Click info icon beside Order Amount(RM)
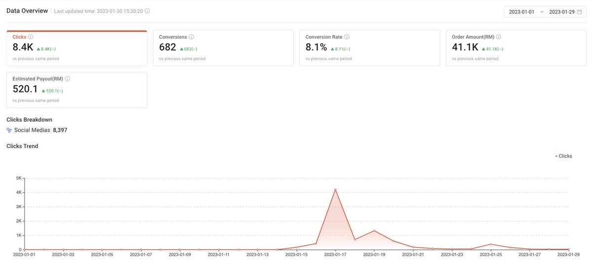 (499, 37)
